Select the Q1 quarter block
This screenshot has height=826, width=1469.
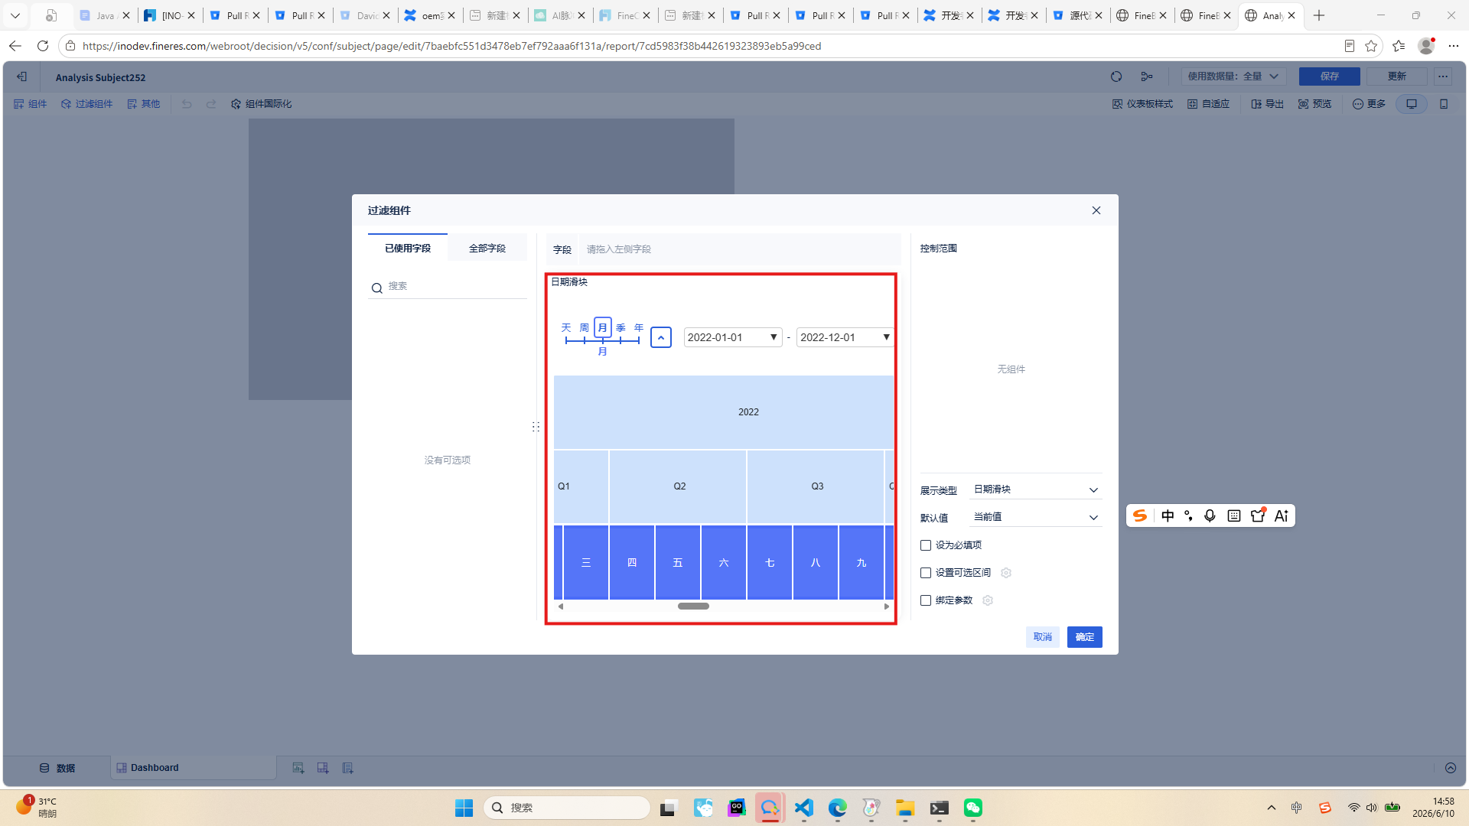point(581,486)
